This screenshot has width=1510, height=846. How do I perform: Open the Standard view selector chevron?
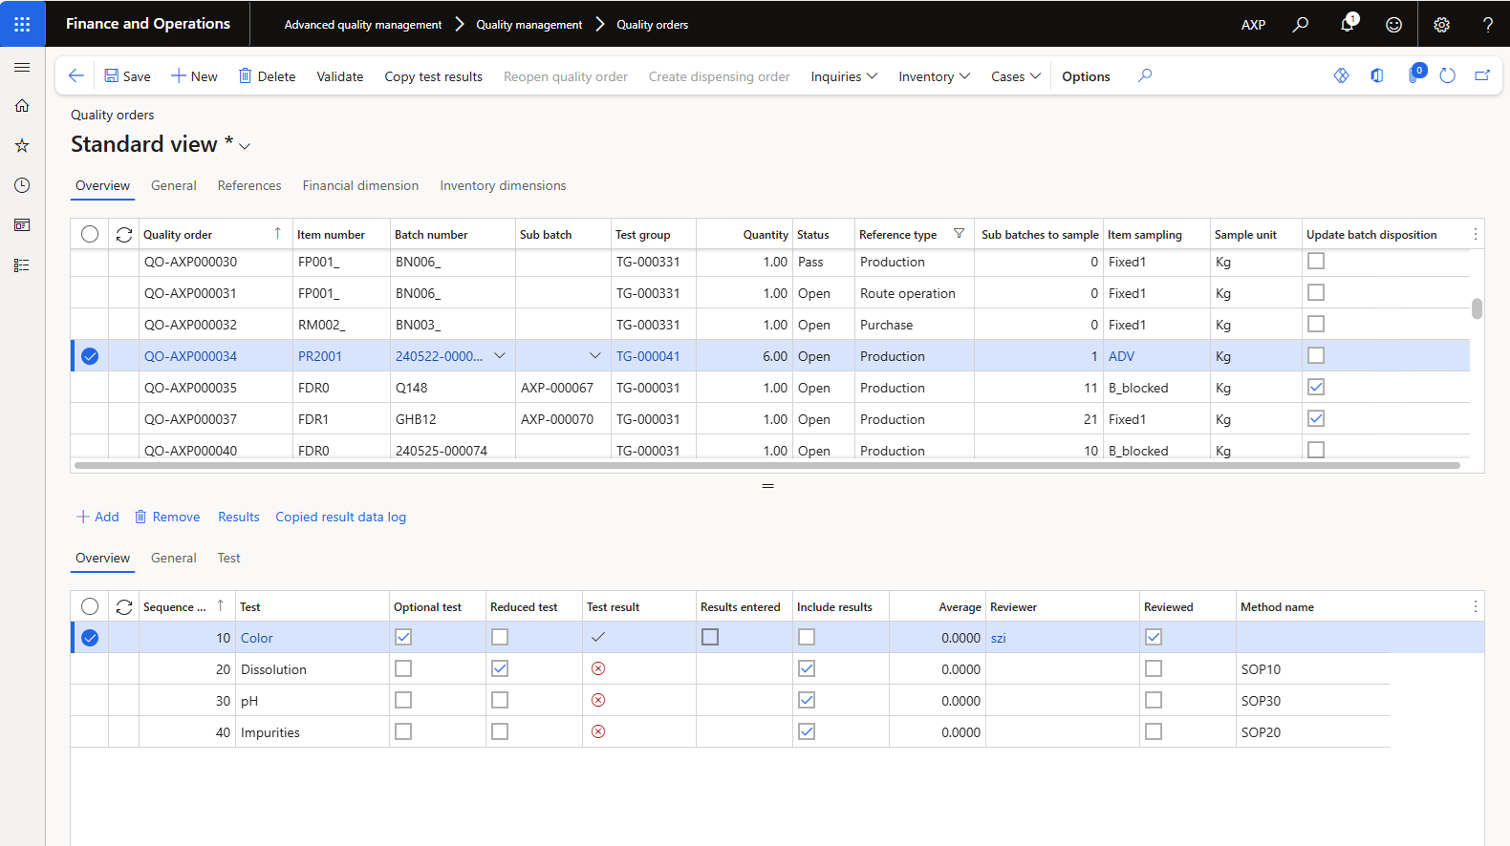(x=245, y=146)
